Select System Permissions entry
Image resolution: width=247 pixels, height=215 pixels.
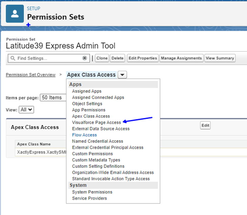click(x=92, y=192)
